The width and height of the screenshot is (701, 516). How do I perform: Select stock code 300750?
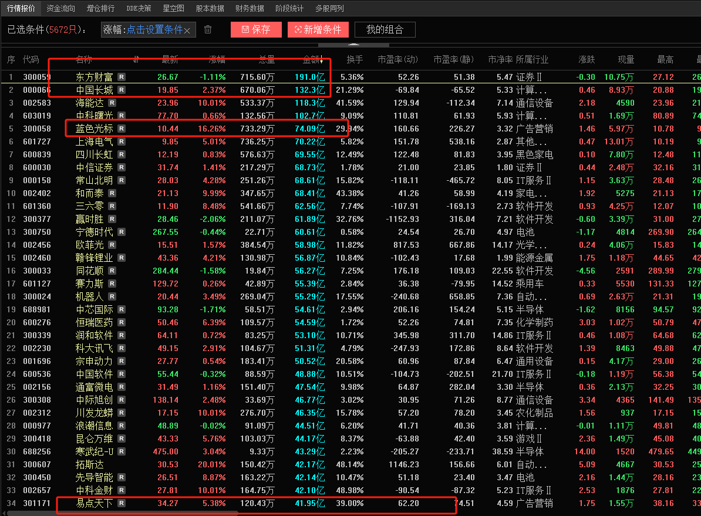(x=37, y=232)
